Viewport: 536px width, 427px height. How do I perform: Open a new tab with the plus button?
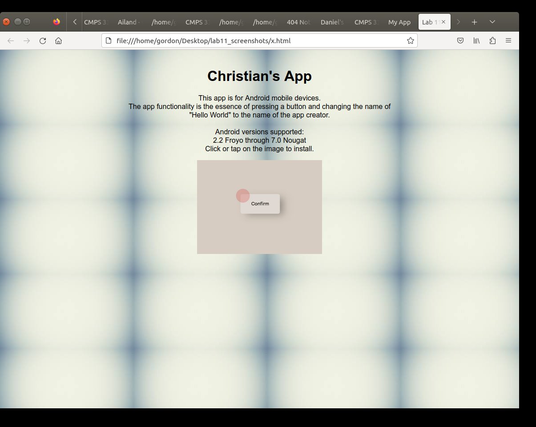(x=475, y=22)
